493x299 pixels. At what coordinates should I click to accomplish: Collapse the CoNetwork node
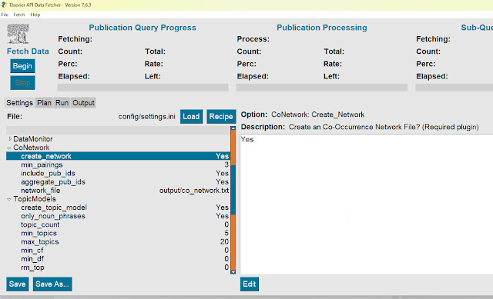tap(9, 148)
